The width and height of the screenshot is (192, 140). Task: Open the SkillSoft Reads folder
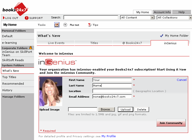point(18,60)
